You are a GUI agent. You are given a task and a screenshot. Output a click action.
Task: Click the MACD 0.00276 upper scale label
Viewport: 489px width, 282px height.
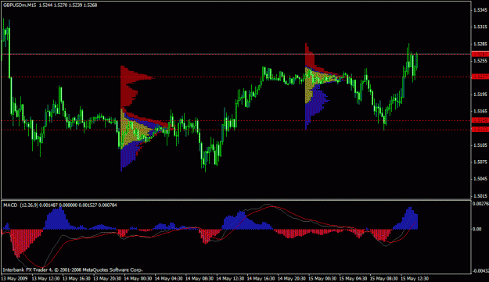[x=480, y=204]
